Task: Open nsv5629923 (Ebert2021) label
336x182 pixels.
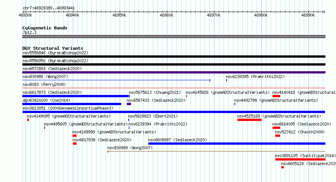Action: (153, 116)
